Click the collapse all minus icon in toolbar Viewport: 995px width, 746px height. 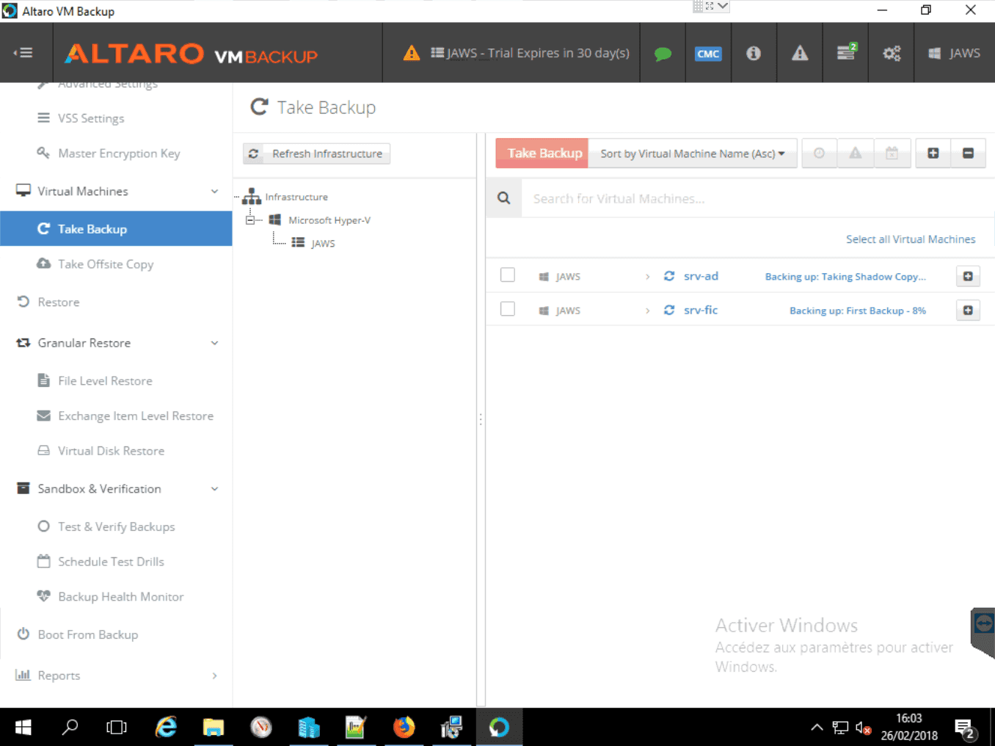(x=968, y=153)
